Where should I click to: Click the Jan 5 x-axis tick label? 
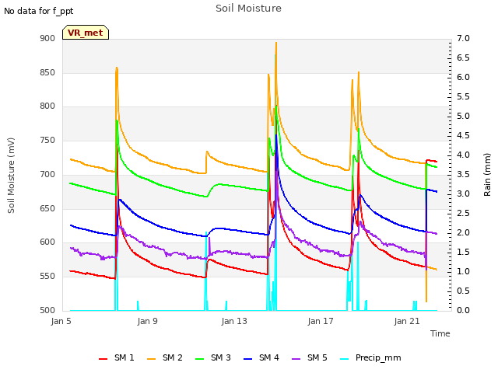click(61, 321)
